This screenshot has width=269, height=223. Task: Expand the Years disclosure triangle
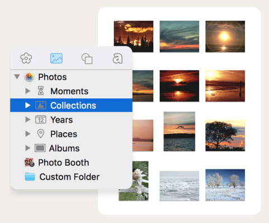pos(28,119)
